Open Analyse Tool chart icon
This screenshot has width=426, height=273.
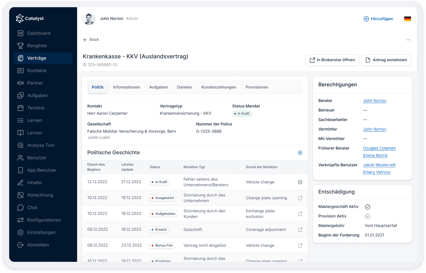pyautogui.click(x=20, y=145)
